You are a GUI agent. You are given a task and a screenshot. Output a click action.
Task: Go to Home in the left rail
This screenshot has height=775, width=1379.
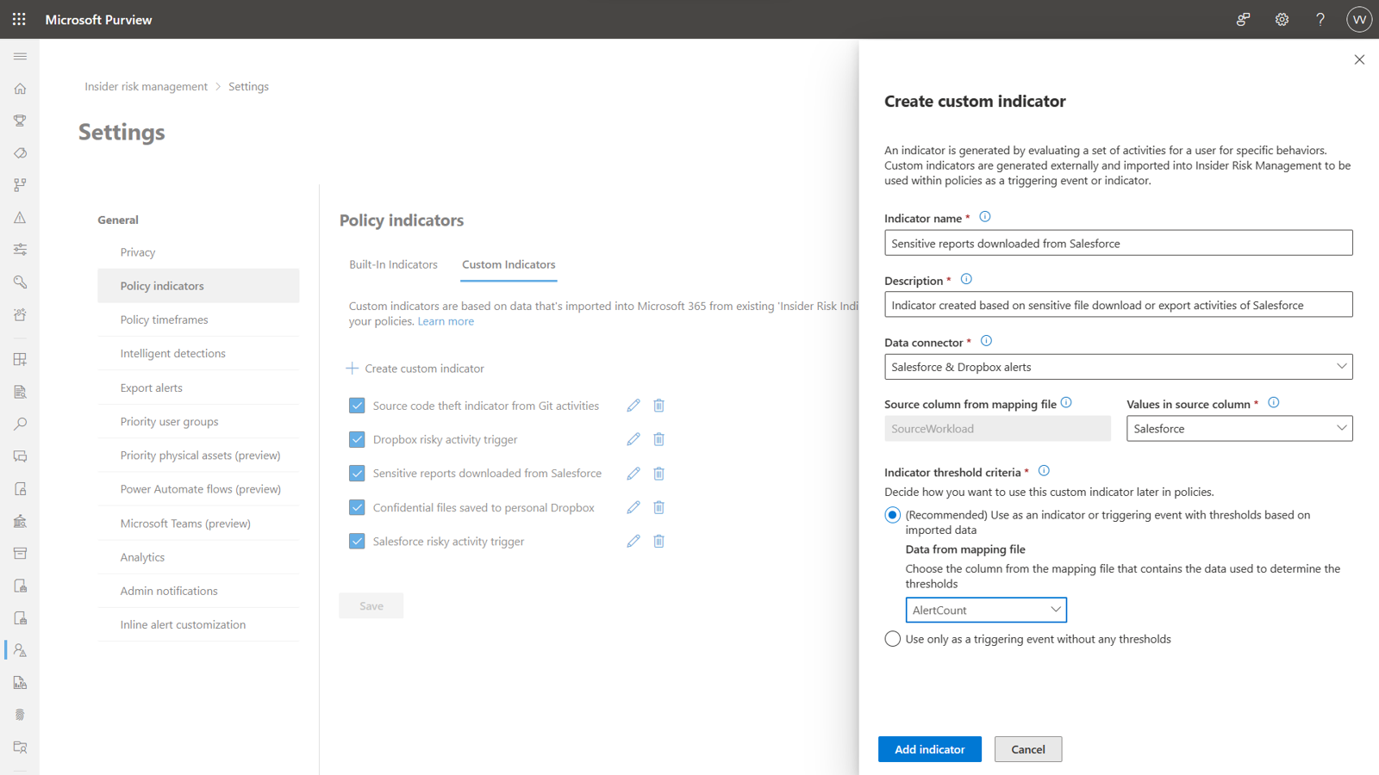(x=20, y=89)
